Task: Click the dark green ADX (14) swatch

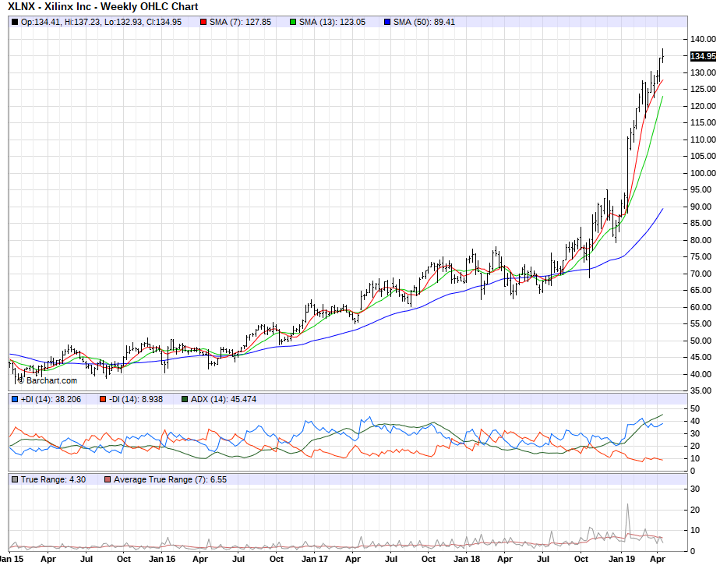Action: tap(185, 399)
